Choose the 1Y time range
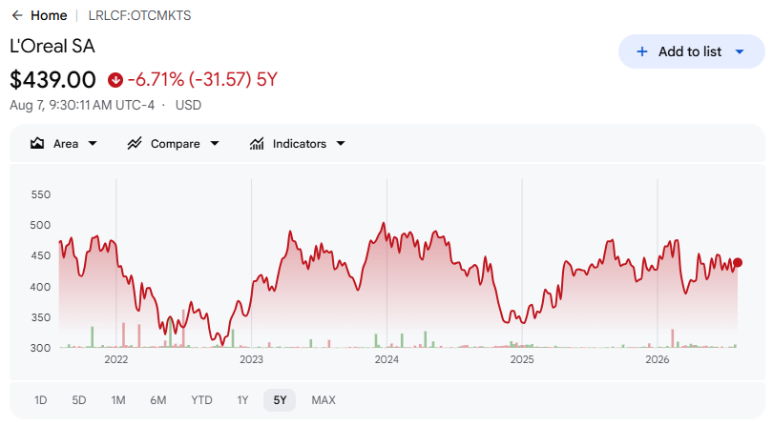773x426 pixels. pos(242,400)
